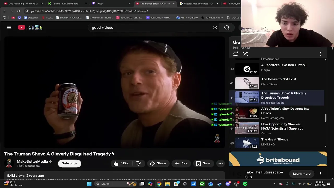Switch to the Twitch tab
The width and height of the screenshot is (334, 188).
click(111, 4)
